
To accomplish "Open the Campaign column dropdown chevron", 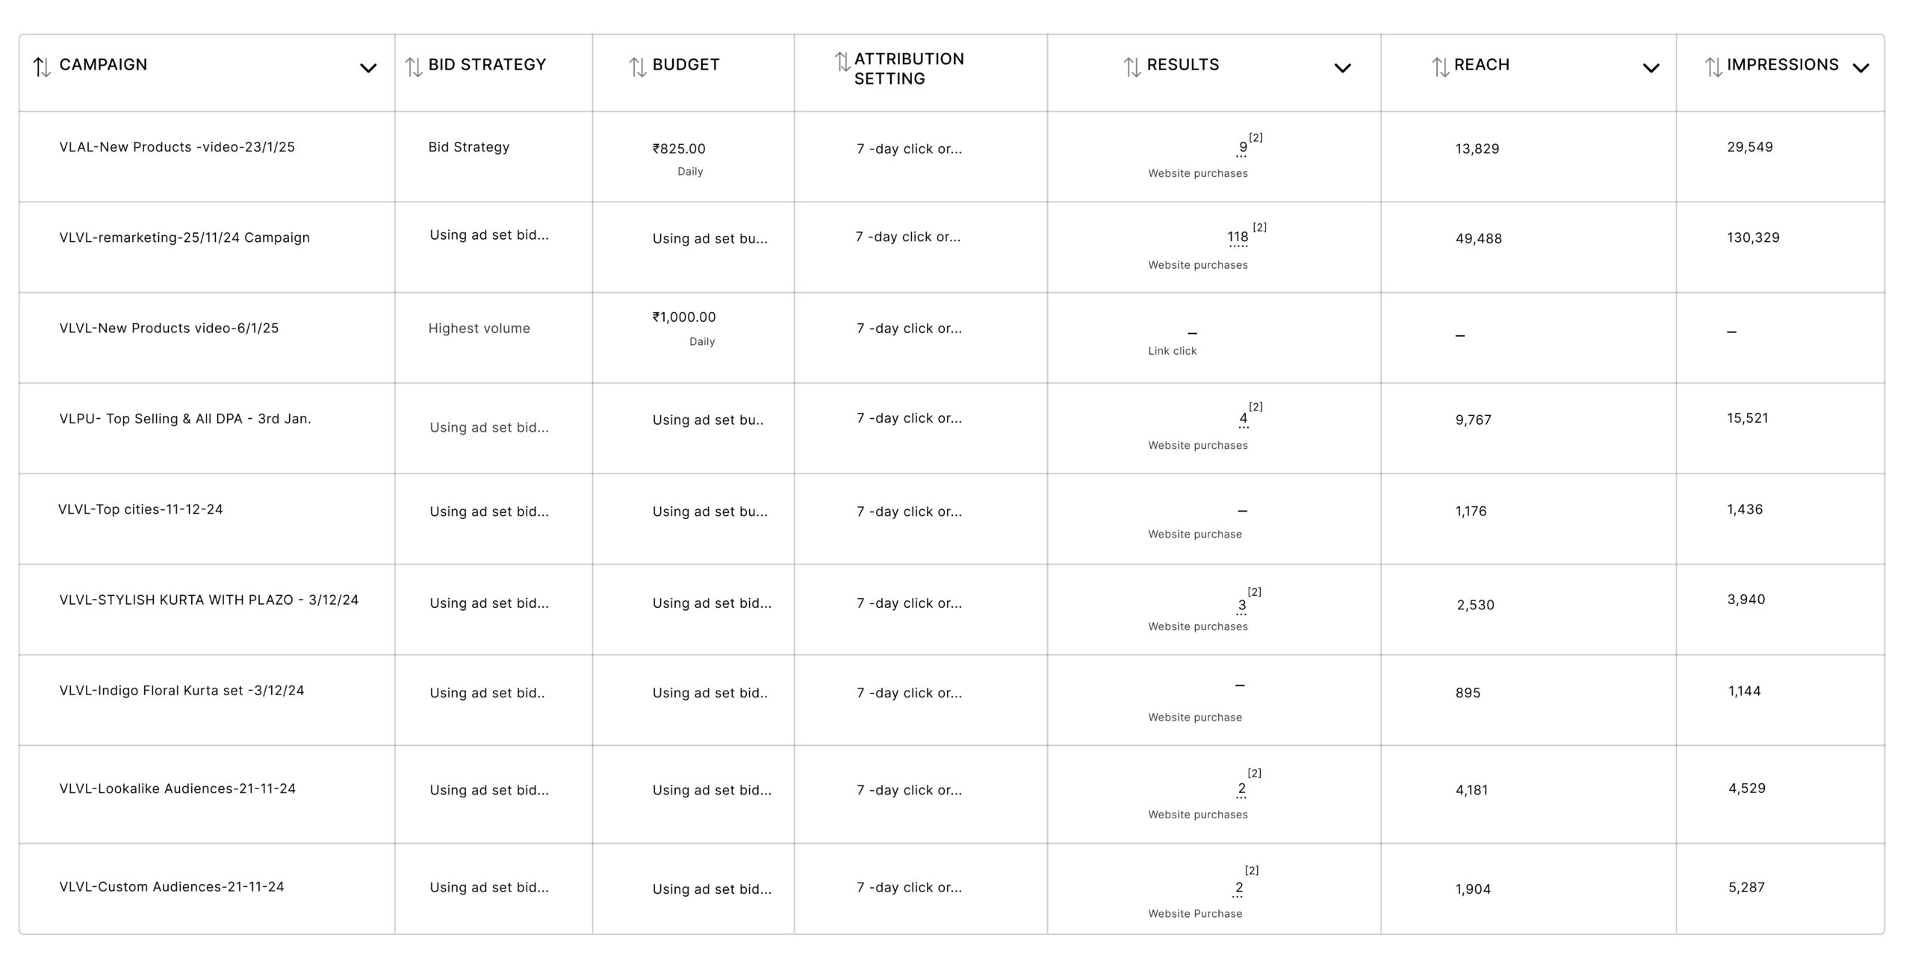I will click(x=367, y=69).
